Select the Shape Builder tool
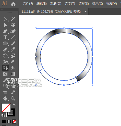 pyautogui.click(x=5, y=68)
